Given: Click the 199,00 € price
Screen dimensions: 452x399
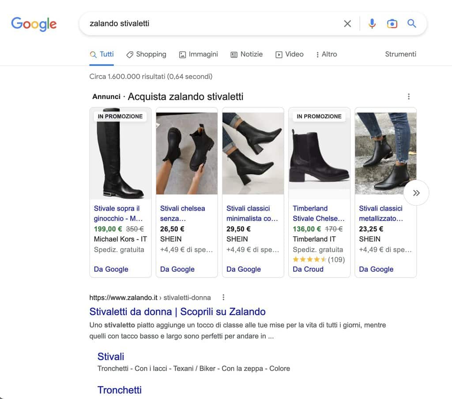Looking at the screenshot, I should [108, 229].
